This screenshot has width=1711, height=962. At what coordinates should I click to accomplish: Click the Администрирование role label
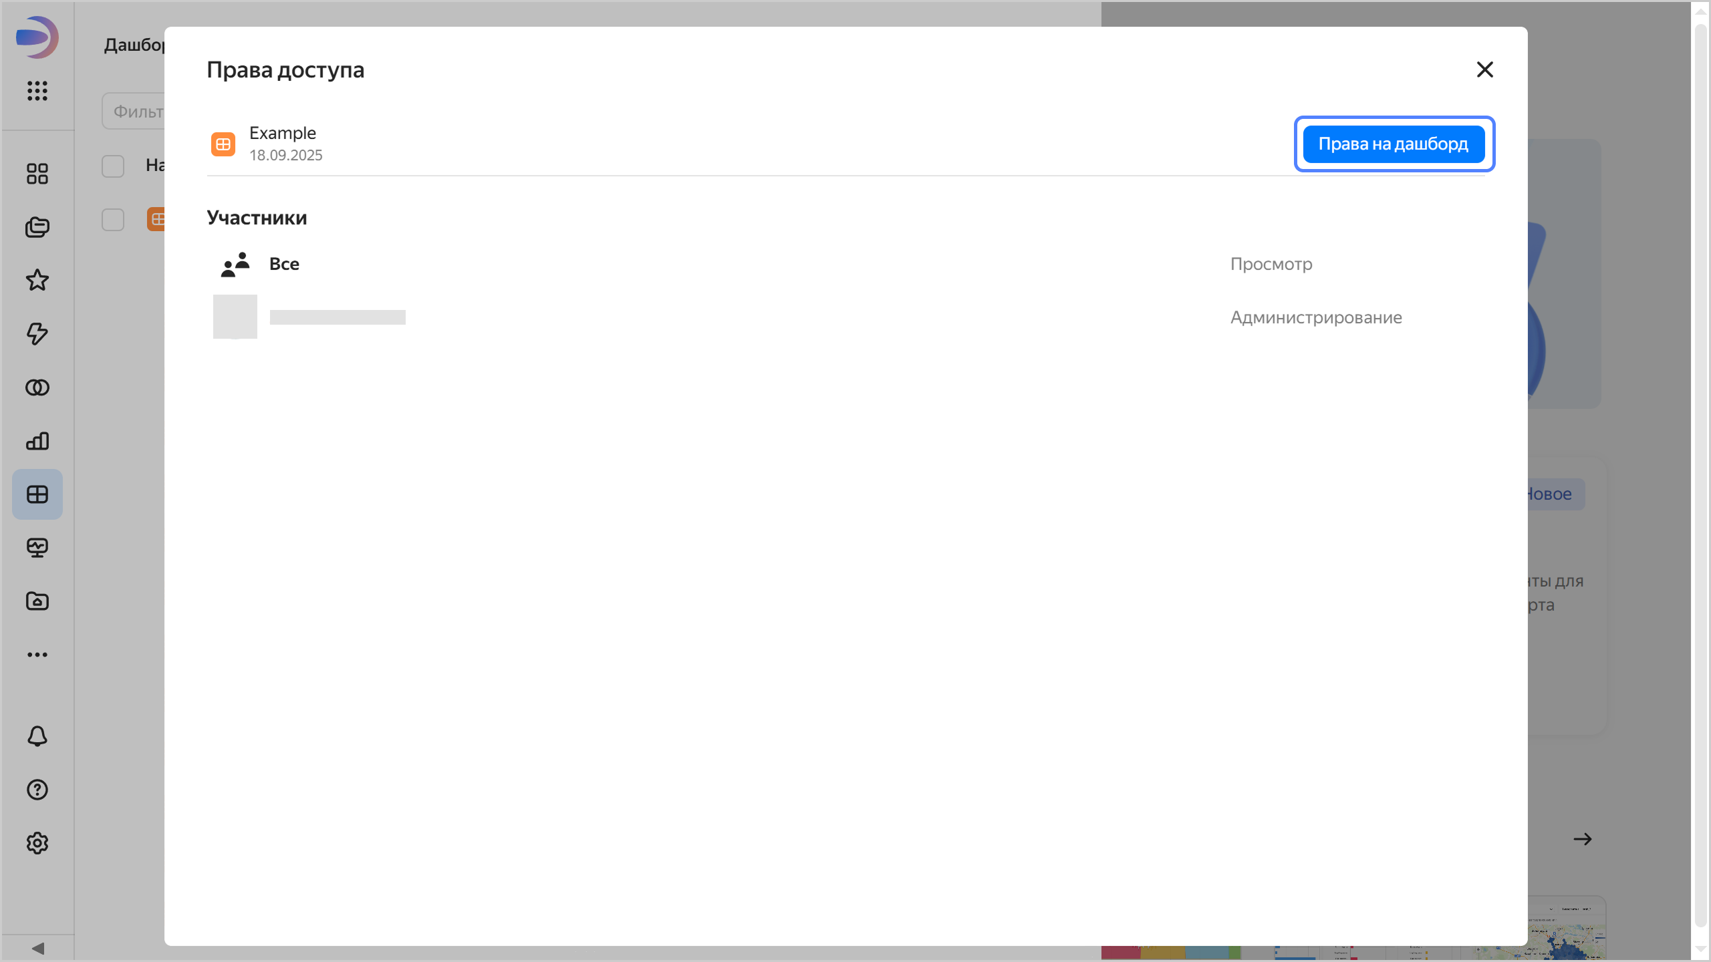1316,317
